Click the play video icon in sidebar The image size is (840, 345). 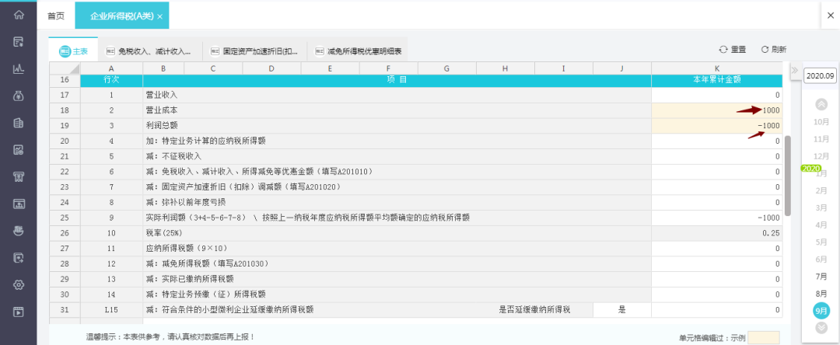pos(19,312)
